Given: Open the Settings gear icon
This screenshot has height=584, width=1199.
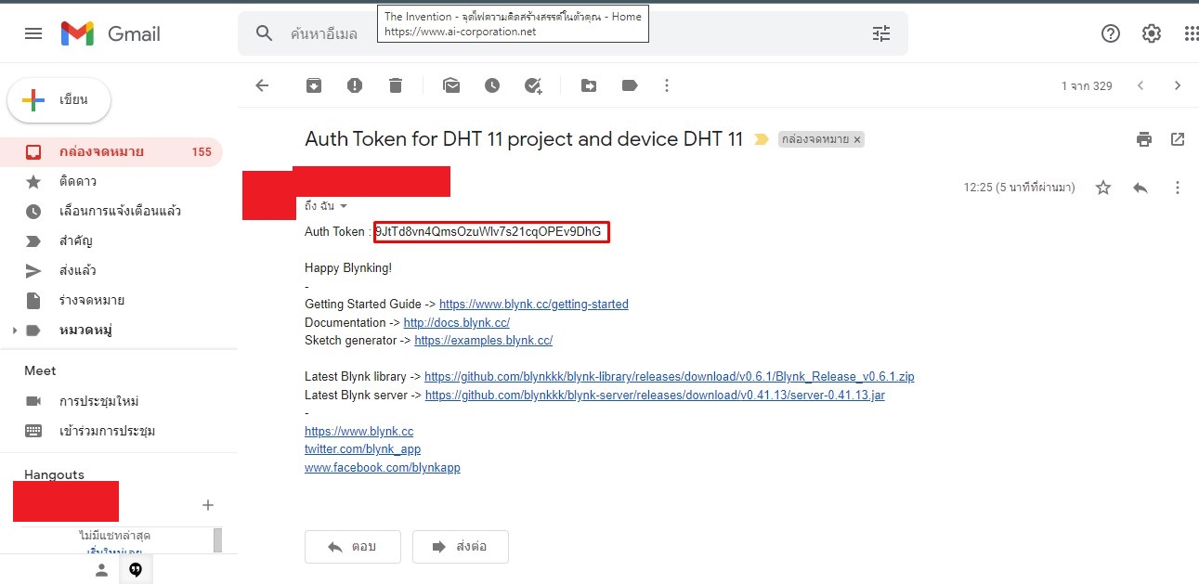Looking at the screenshot, I should [1152, 33].
